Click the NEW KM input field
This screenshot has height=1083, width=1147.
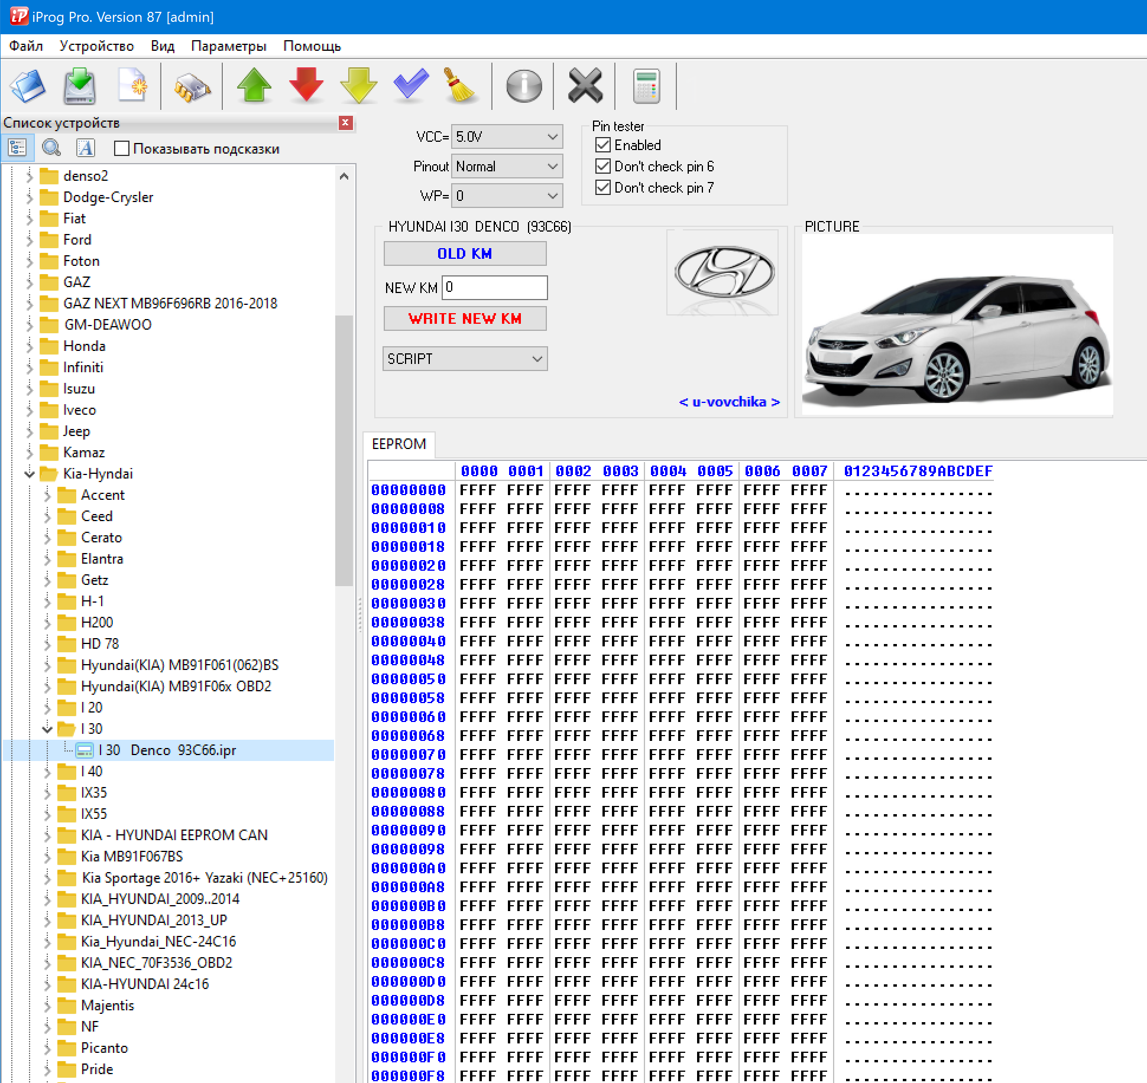pos(494,288)
